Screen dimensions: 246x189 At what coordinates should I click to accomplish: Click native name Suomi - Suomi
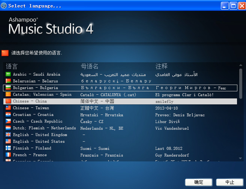pyautogui.click(x=95, y=148)
